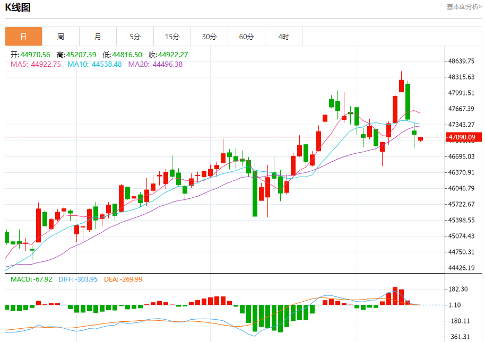Click the 46370.91 price axis label

[x=462, y=172]
